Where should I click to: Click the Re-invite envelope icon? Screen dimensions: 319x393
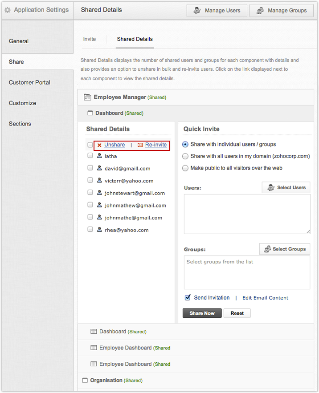tap(140, 145)
